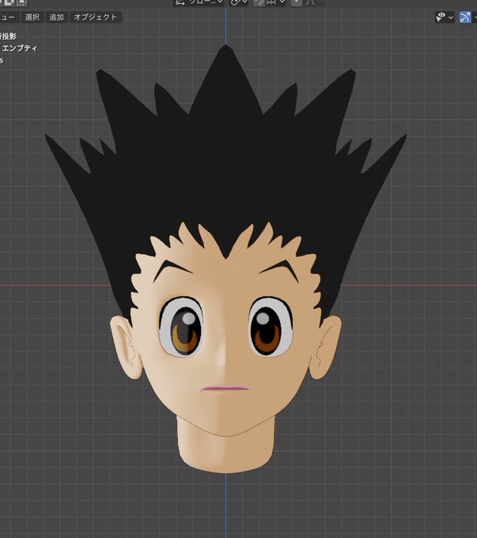Image resolution: width=477 pixels, height=538 pixels.
Task: Open the オブジェクト (Object) menu
Action: [96, 17]
